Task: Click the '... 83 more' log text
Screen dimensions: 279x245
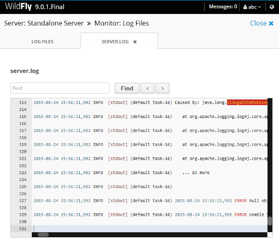Action: pyautogui.click(x=196, y=173)
